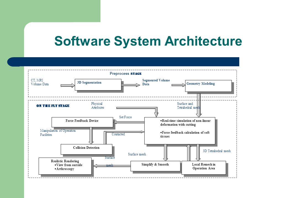
Task: Select the Physical Attributes label
Action: coord(98,106)
